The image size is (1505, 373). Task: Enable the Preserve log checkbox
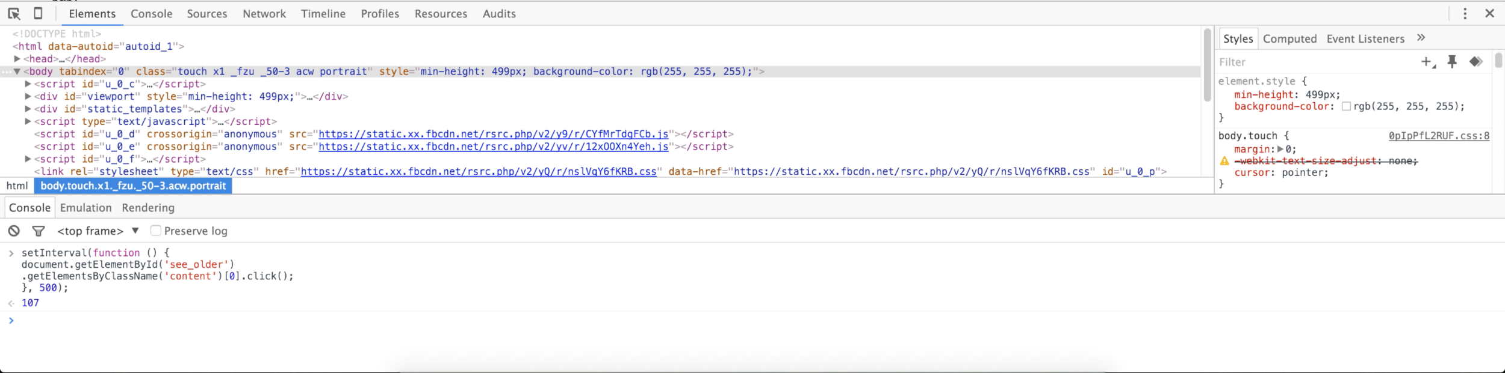click(156, 231)
